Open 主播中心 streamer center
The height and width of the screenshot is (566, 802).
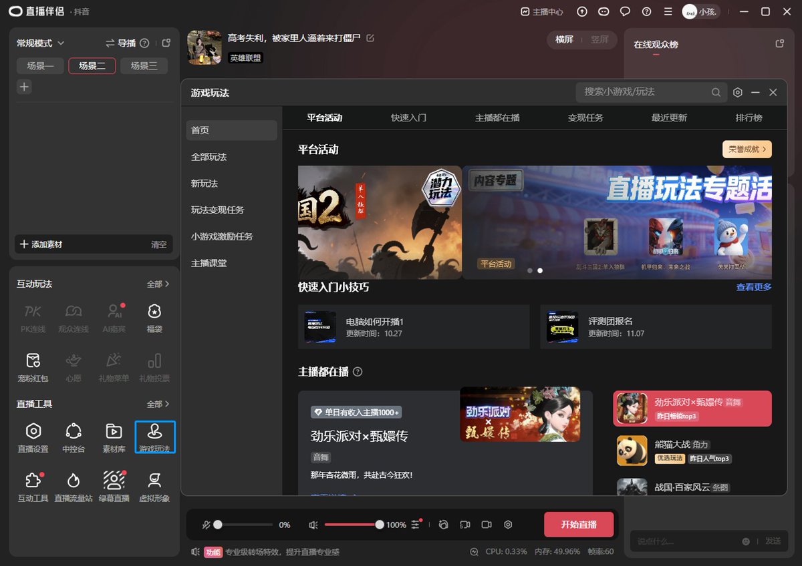(x=542, y=11)
